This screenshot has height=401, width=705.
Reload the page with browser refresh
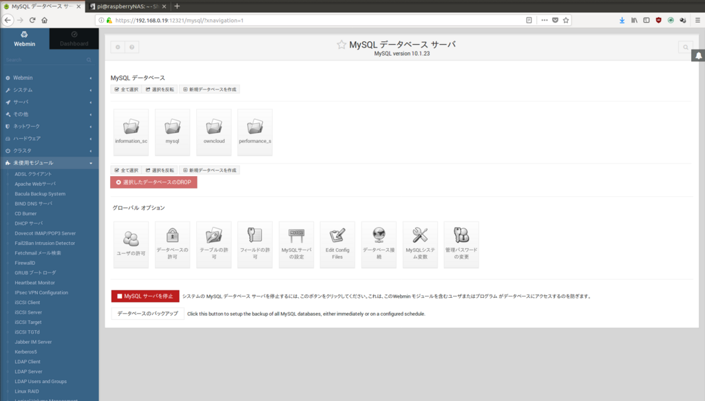(x=32, y=20)
